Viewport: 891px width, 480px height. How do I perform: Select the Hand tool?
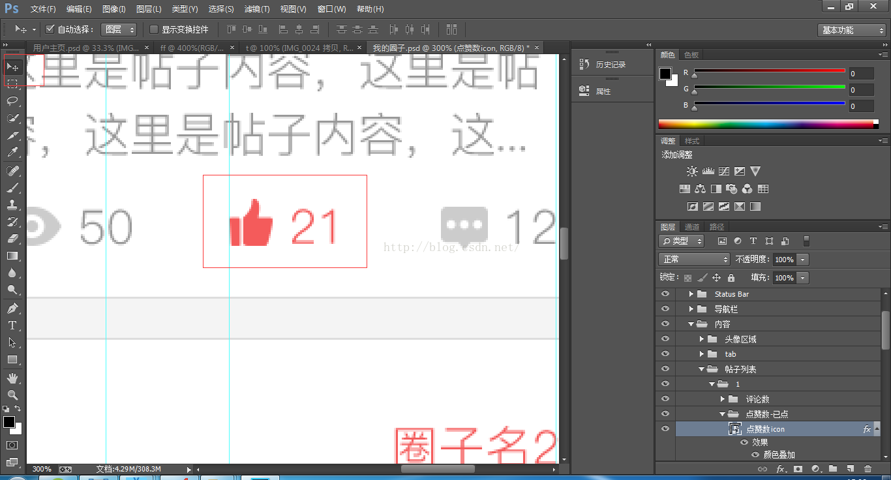[x=12, y=378]
